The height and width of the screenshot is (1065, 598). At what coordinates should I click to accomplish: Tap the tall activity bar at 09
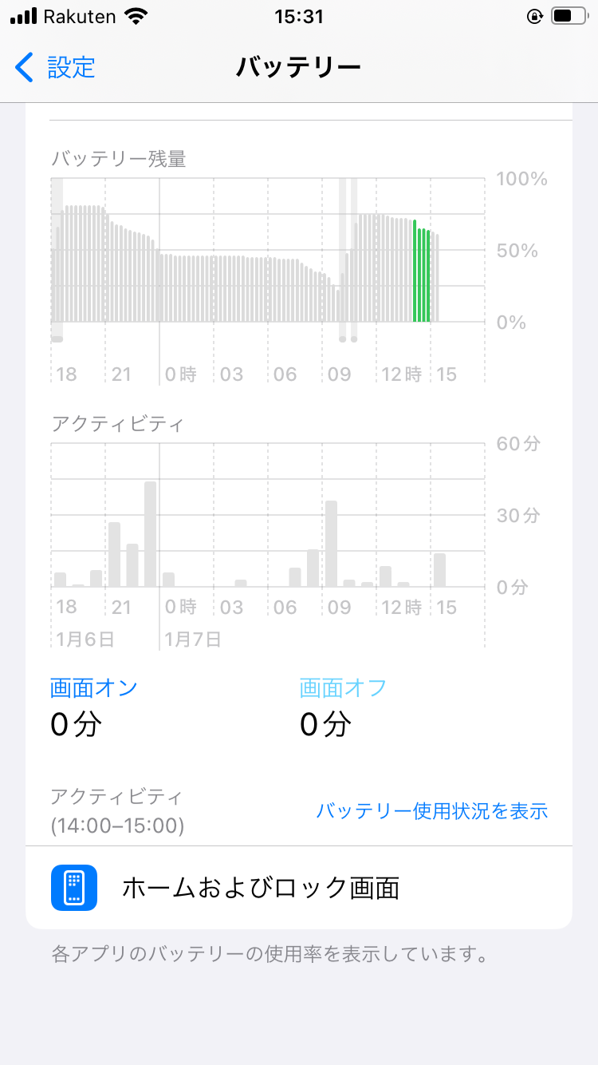click(331, 544)
